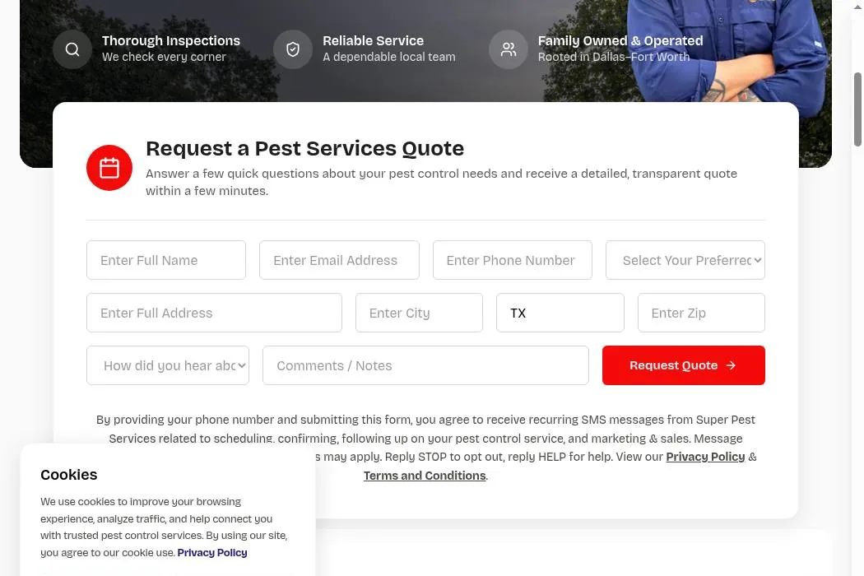Click the 'Rooted in Dallas–Fort Worth' text
Viewport: 864px width, 576px height.
pos(614,57)
